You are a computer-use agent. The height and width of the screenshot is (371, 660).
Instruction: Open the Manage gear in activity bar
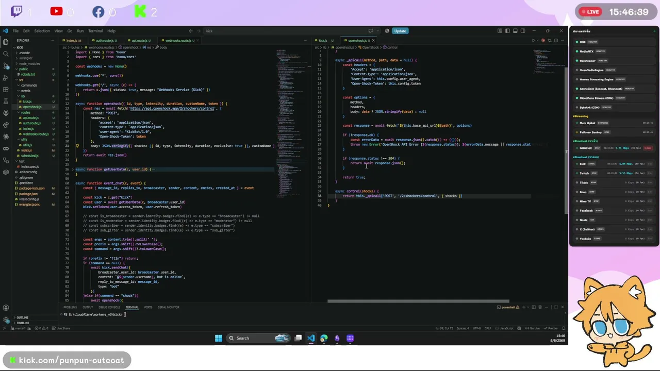(x=6, y=319)
